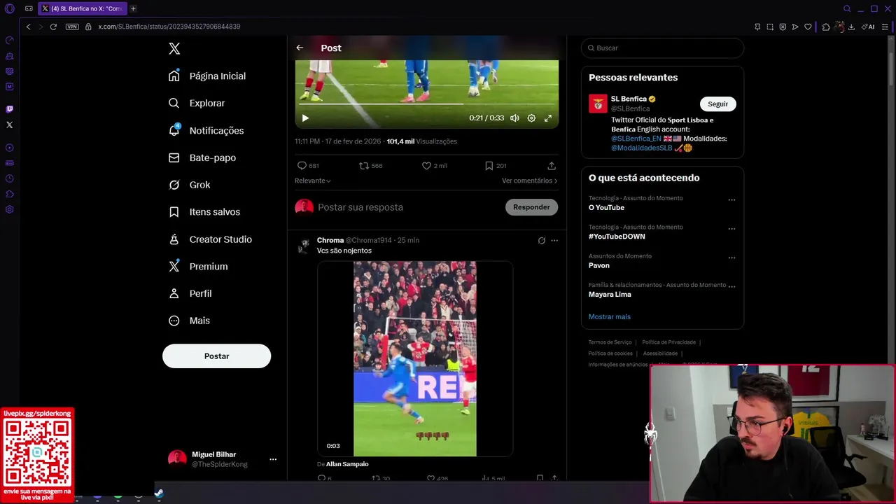Click browser reload button
This screenshot has width=896, height=504.
53,27
